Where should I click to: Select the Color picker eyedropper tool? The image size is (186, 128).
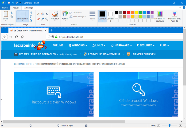(42, 19)
